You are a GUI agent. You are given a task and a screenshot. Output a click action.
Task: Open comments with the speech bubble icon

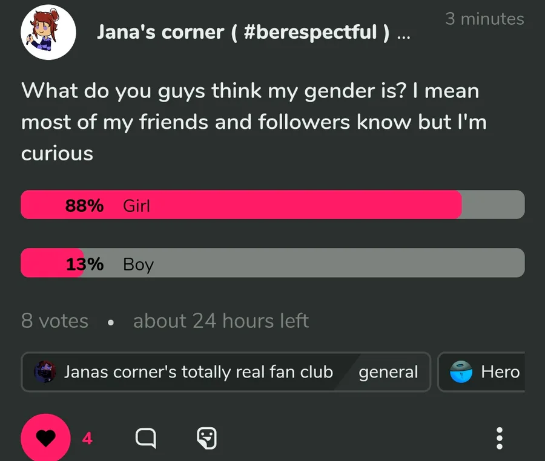tap(145, 438)
